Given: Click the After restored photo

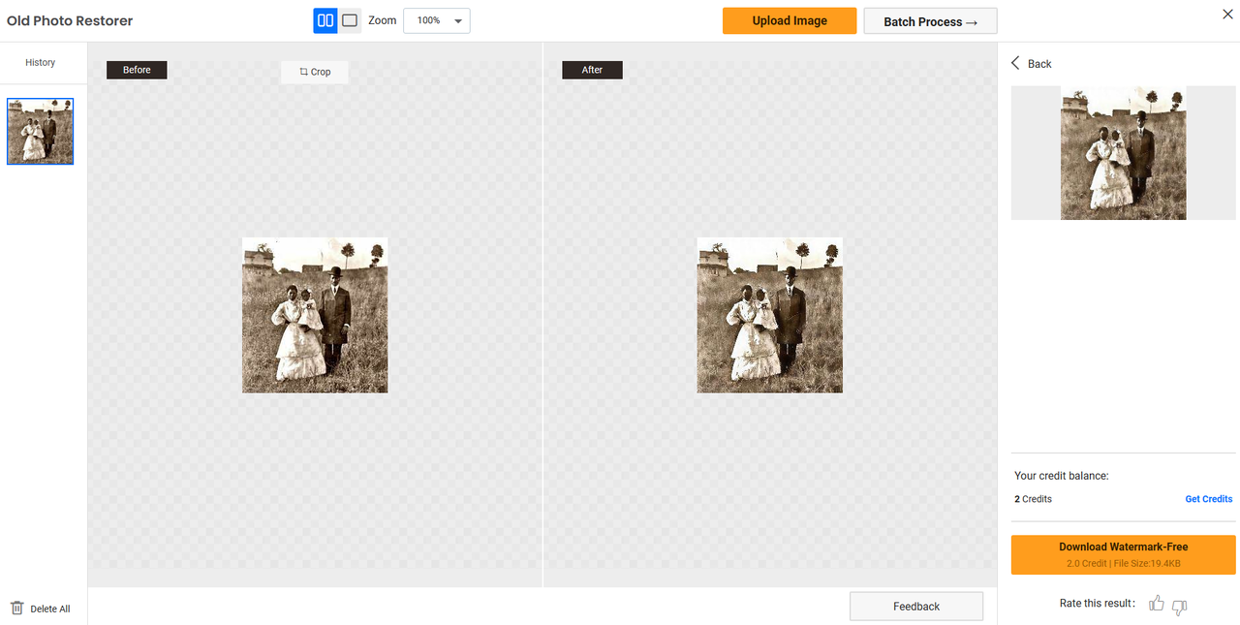Looking at the screenshot, I should 770,315.
